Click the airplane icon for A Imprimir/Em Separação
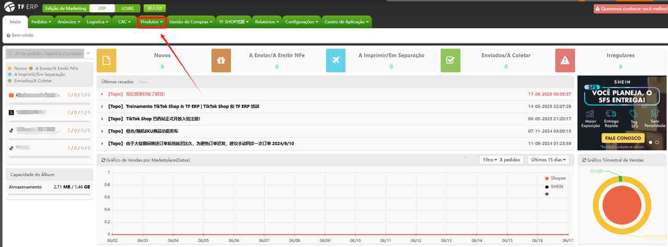Viewport: 668px width, 247px height. [336, 60]
